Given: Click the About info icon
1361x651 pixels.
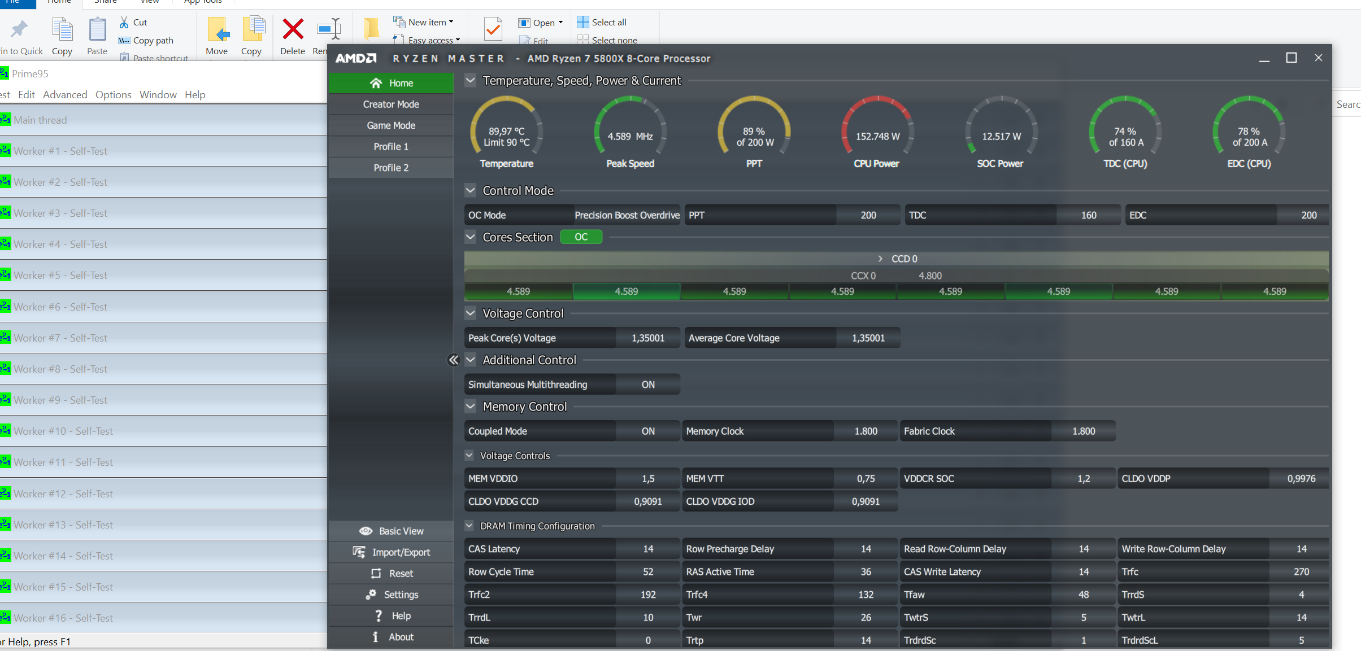Looking at the screenshot, I should pos(375,637).
